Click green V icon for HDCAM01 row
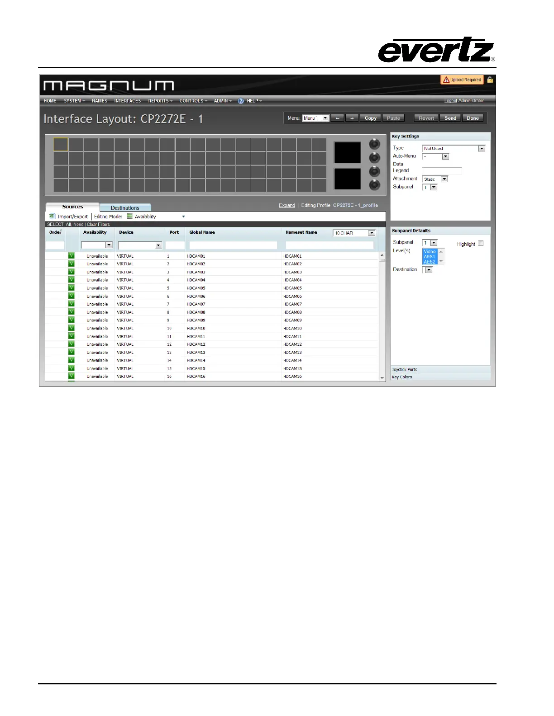The image size is (554, 716). (x=72, y=255)
